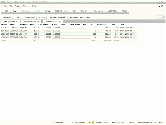Switch to the Closed Positions (3) sub-tab
This screenshot has height=125, width=166.
click(x=31, y=22)
